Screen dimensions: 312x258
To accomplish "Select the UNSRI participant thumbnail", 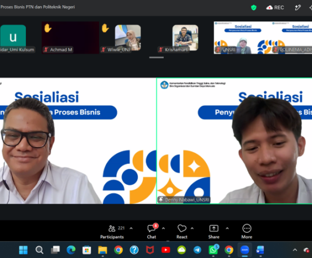I will coord(242,38).
